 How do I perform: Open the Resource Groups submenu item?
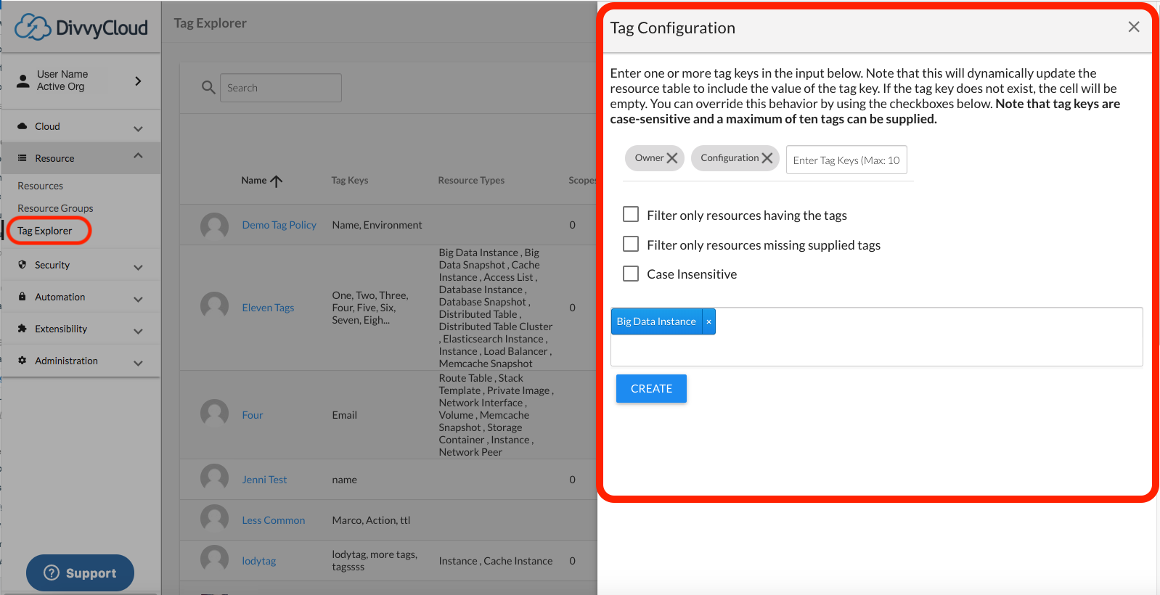[55, 208]
